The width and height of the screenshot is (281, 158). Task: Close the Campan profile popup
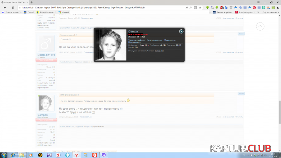click(x=181, y=31)
